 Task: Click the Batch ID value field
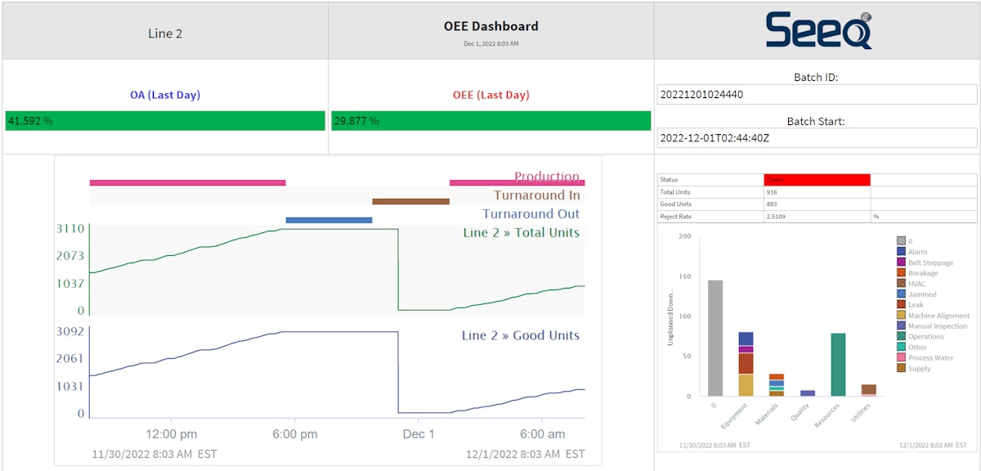[x=817, y=94]
